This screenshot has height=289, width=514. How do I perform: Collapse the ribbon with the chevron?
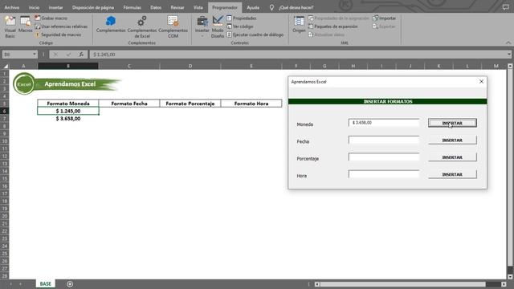[x=508, y=43]
